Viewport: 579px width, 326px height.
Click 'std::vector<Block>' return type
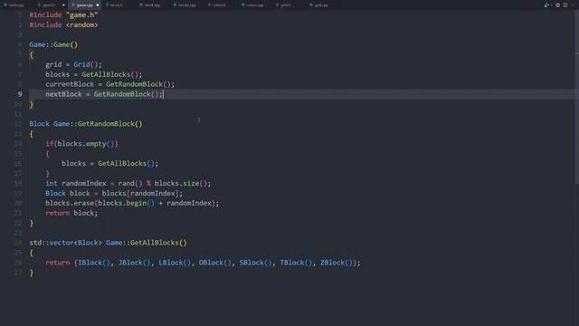pyautogui.click(x=65, y=243)
